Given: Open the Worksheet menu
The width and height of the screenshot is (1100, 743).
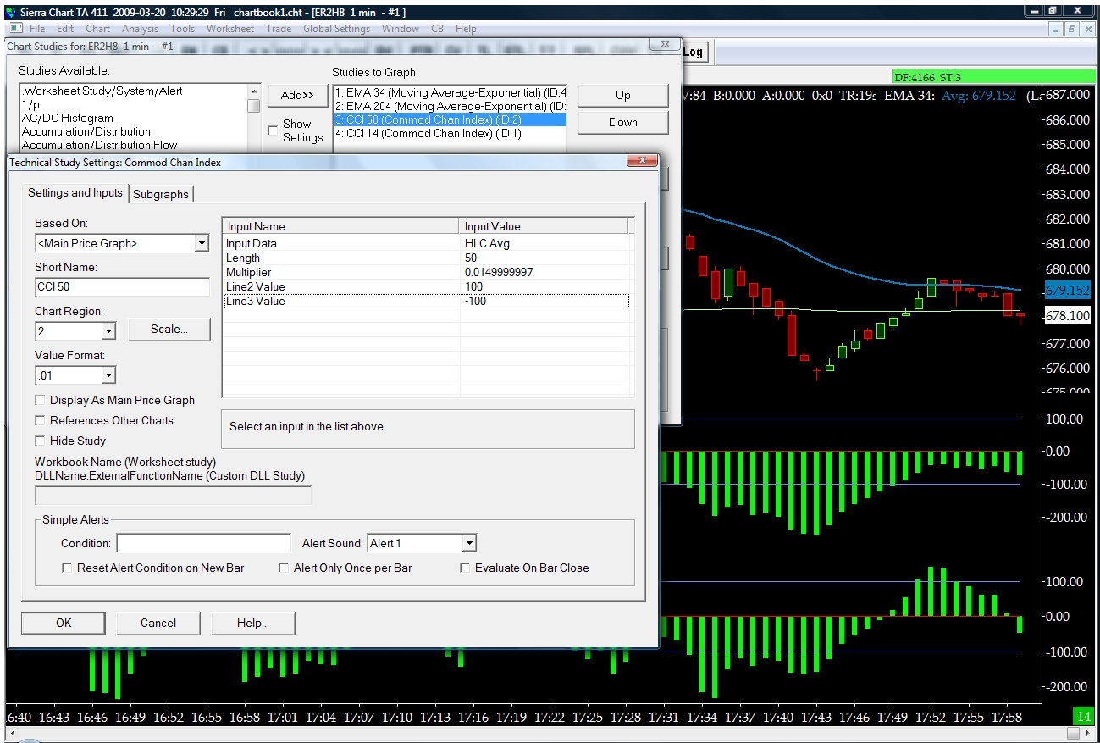Looking at the screenshot, I should tap(229, 28).
